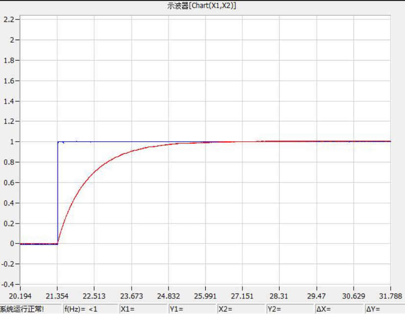Click the 25.991 time axis label
The height and width of the screenshot is (314, 405).
206,296
